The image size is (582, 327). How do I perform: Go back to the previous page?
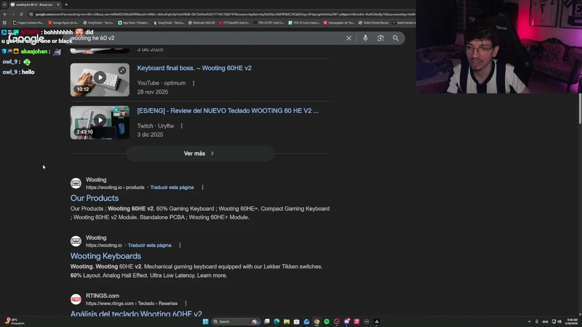pyautogui.click(x=5, y=14)
